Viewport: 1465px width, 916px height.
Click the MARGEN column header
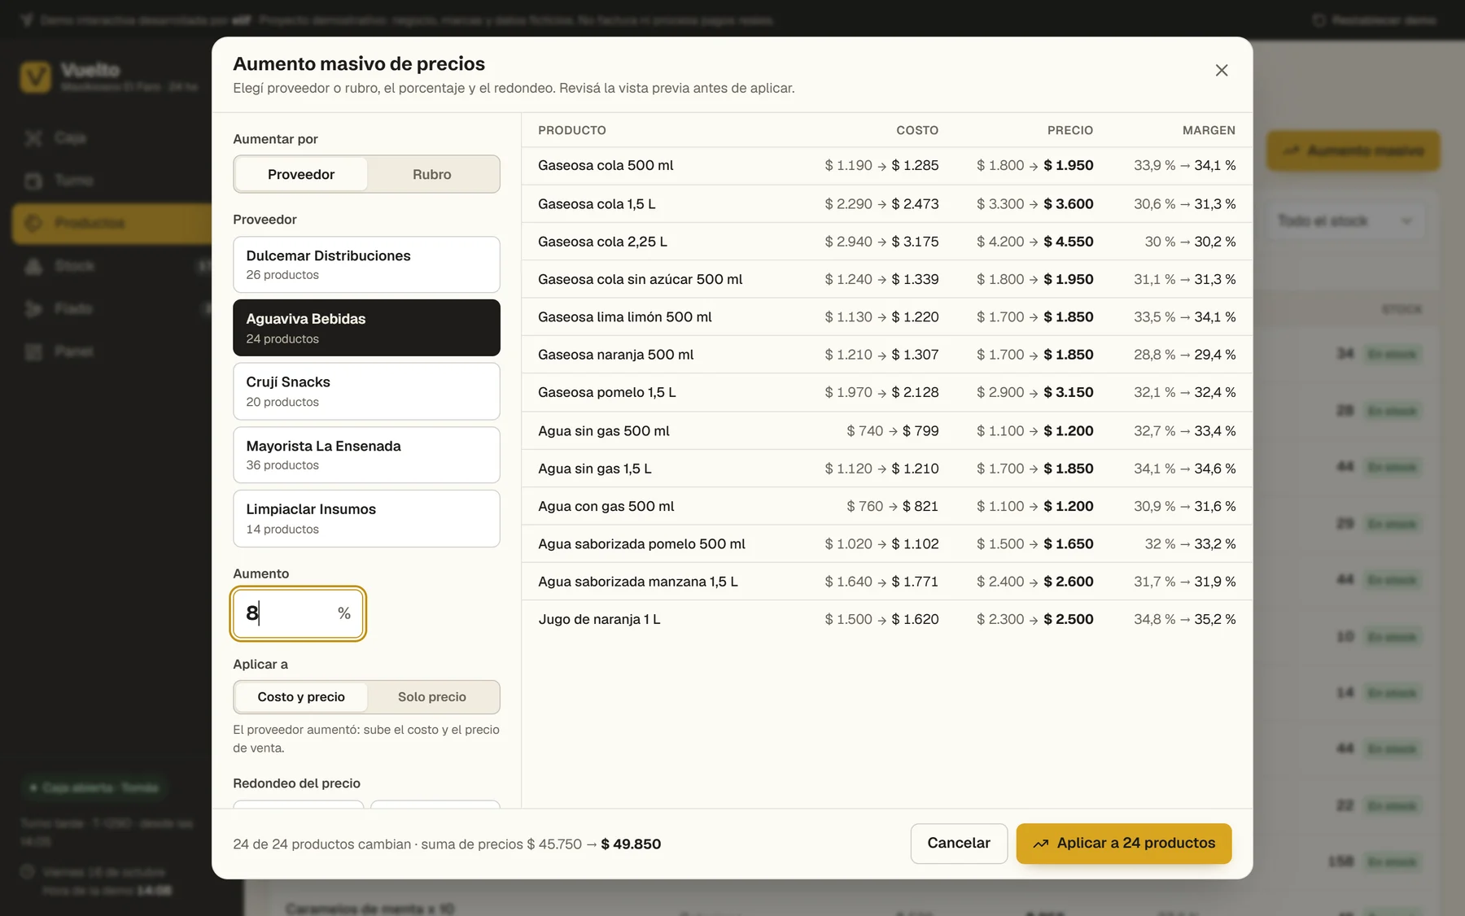(x=1209, y=130)
